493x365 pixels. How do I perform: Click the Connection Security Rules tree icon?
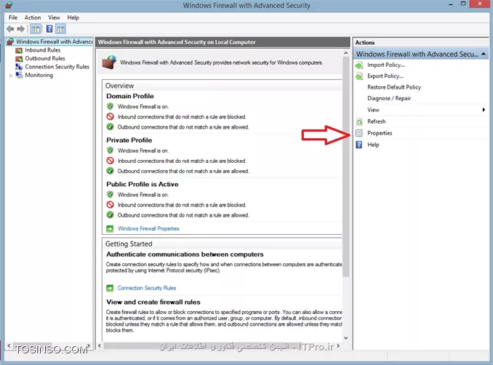click(19, 67)
